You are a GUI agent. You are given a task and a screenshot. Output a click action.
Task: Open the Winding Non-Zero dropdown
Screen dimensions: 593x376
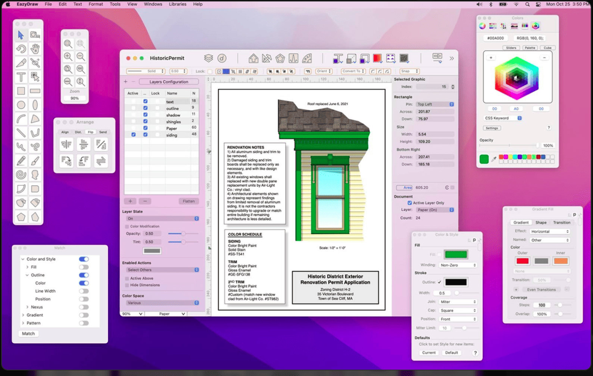(458, 265)
